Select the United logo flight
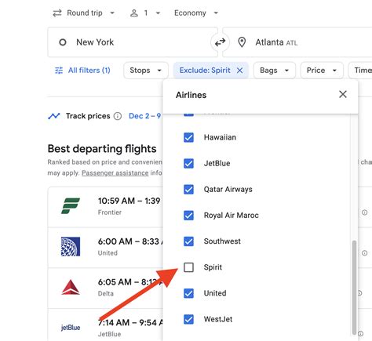 pyautogui.click(x=71, y=246)
